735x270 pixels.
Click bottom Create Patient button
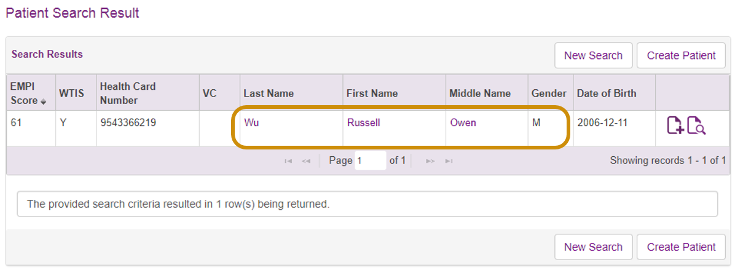click(682, 247)
